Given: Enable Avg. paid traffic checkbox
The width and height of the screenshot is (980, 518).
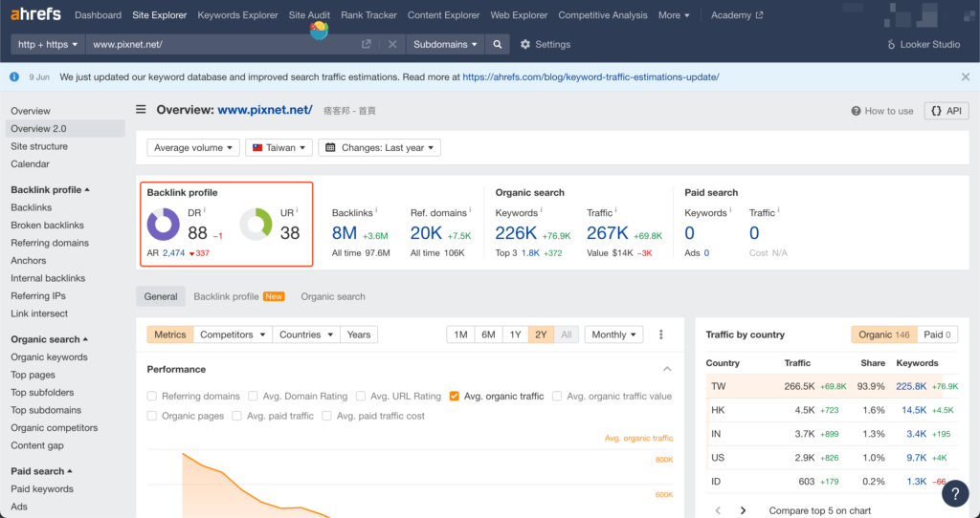Looking at the screenshot, I should pyautogui.click(x=237, y=416).
